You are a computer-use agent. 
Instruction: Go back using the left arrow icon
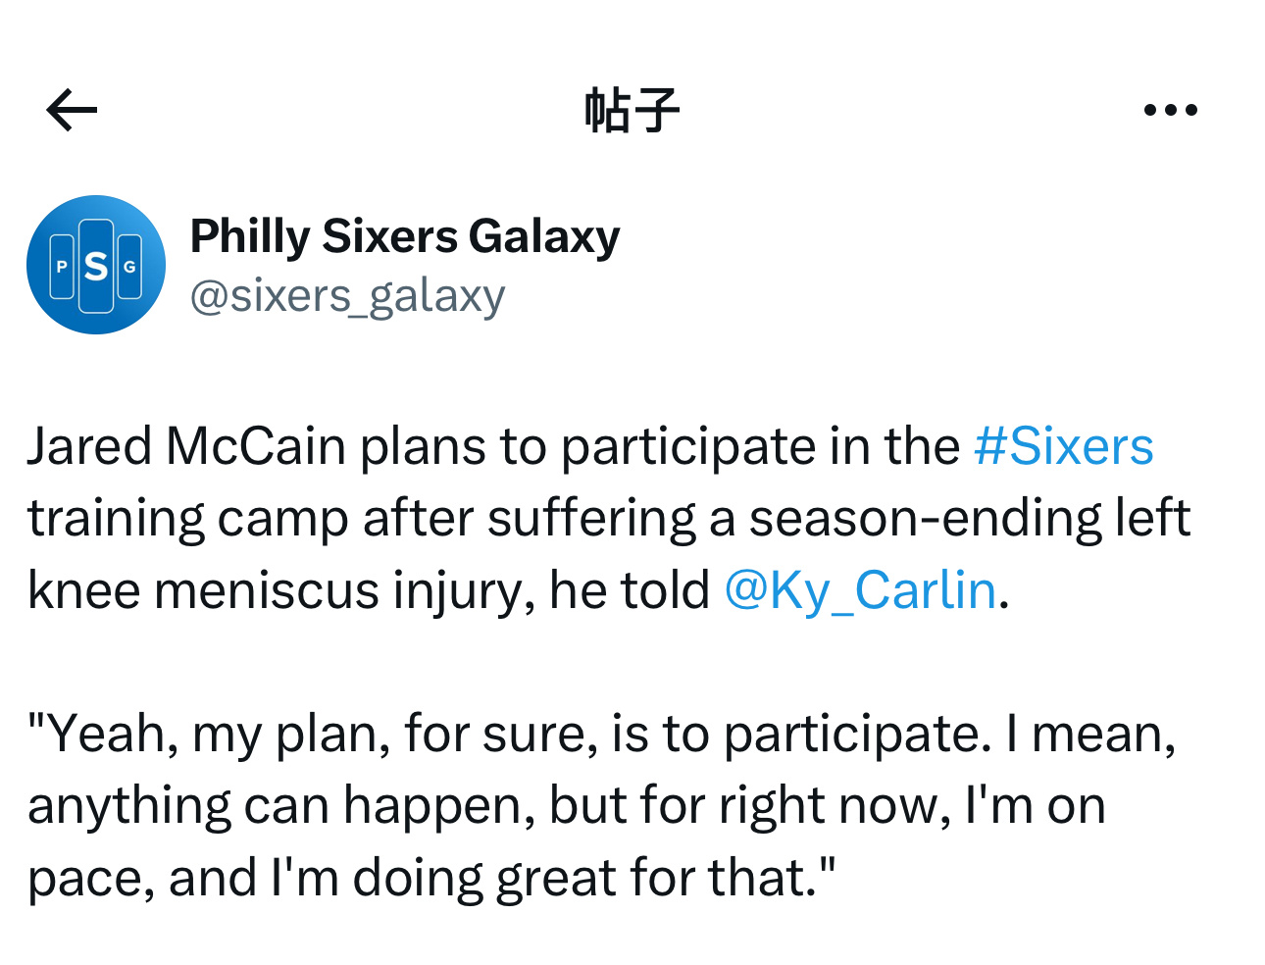click(x=72, y=109)
